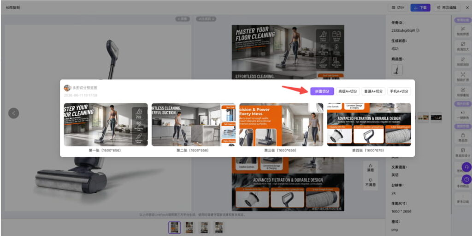Screen dimensions: 472x236
Task: Open the 再次编辑 re-edit option
Action: coord(447,7)
